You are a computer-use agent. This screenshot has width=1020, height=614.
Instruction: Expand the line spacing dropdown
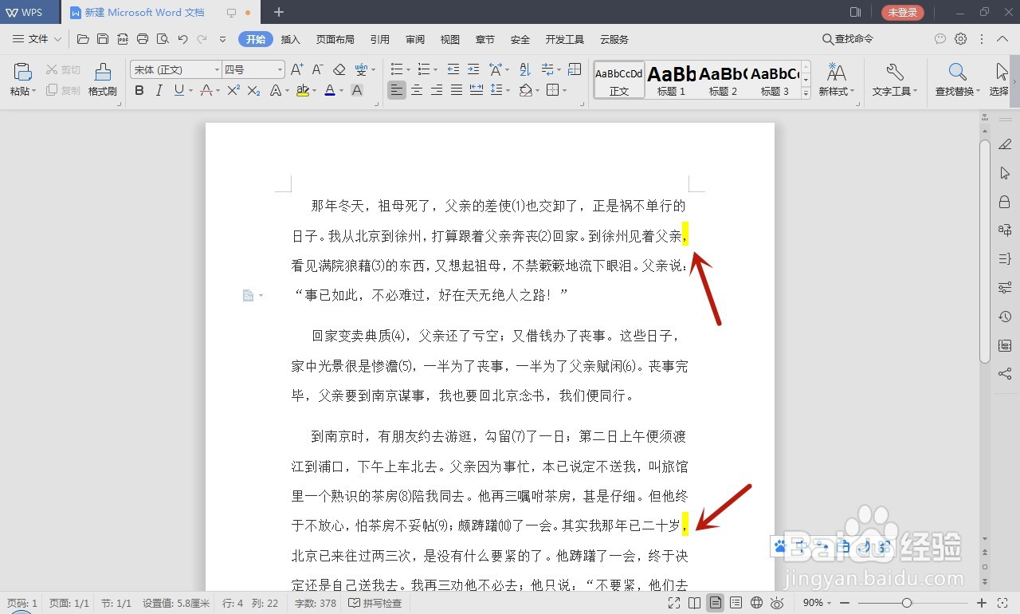(508, 91)
